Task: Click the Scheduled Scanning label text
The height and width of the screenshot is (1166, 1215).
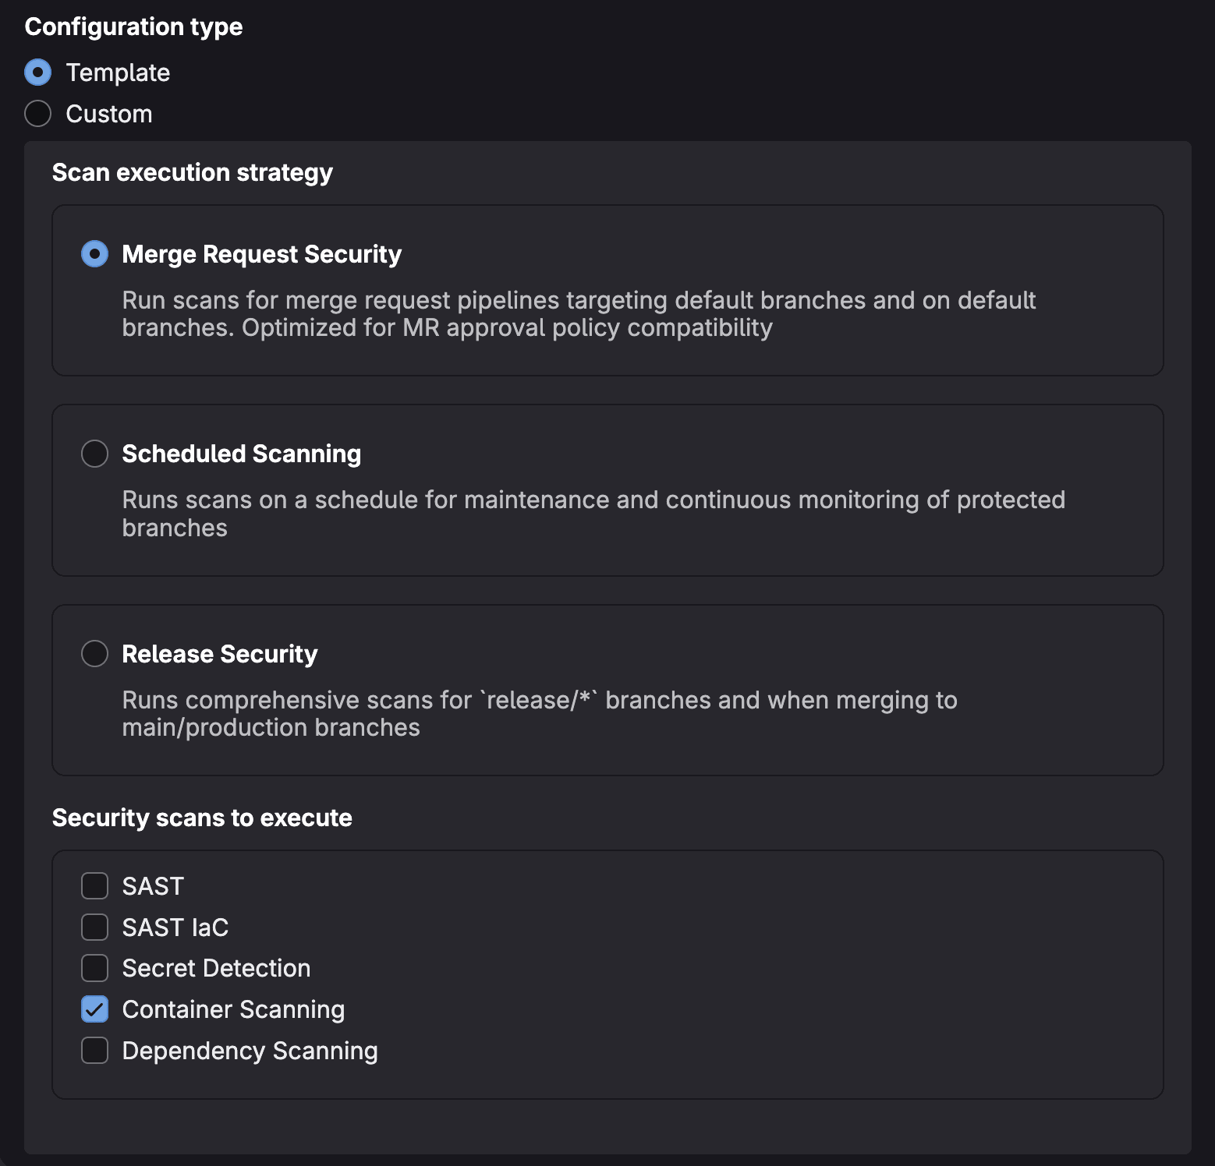Action: pyautogui.click(x=241, y=453)
